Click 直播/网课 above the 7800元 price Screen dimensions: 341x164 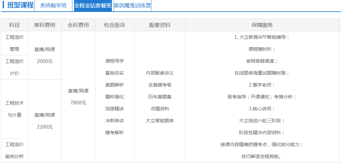click(x=78, y=91)
